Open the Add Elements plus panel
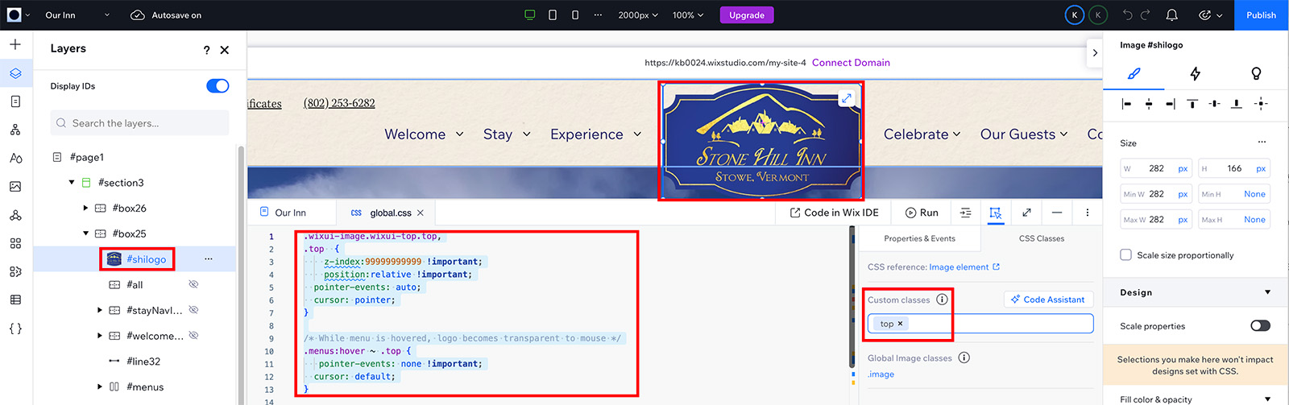 pyautogui.click(x=15, y=44)
